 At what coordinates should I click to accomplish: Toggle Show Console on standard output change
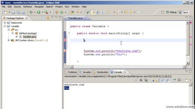point(163,80)
